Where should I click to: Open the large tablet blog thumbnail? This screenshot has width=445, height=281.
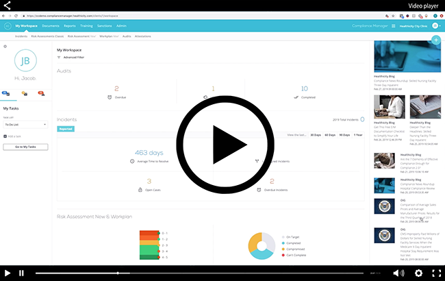tap(407, 56)
